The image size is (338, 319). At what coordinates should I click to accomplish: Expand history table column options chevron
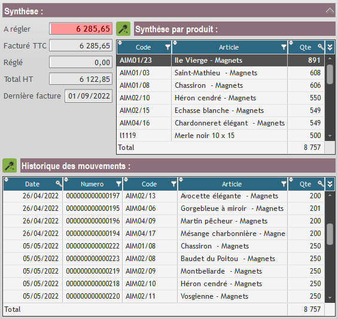tap(330, 184)
